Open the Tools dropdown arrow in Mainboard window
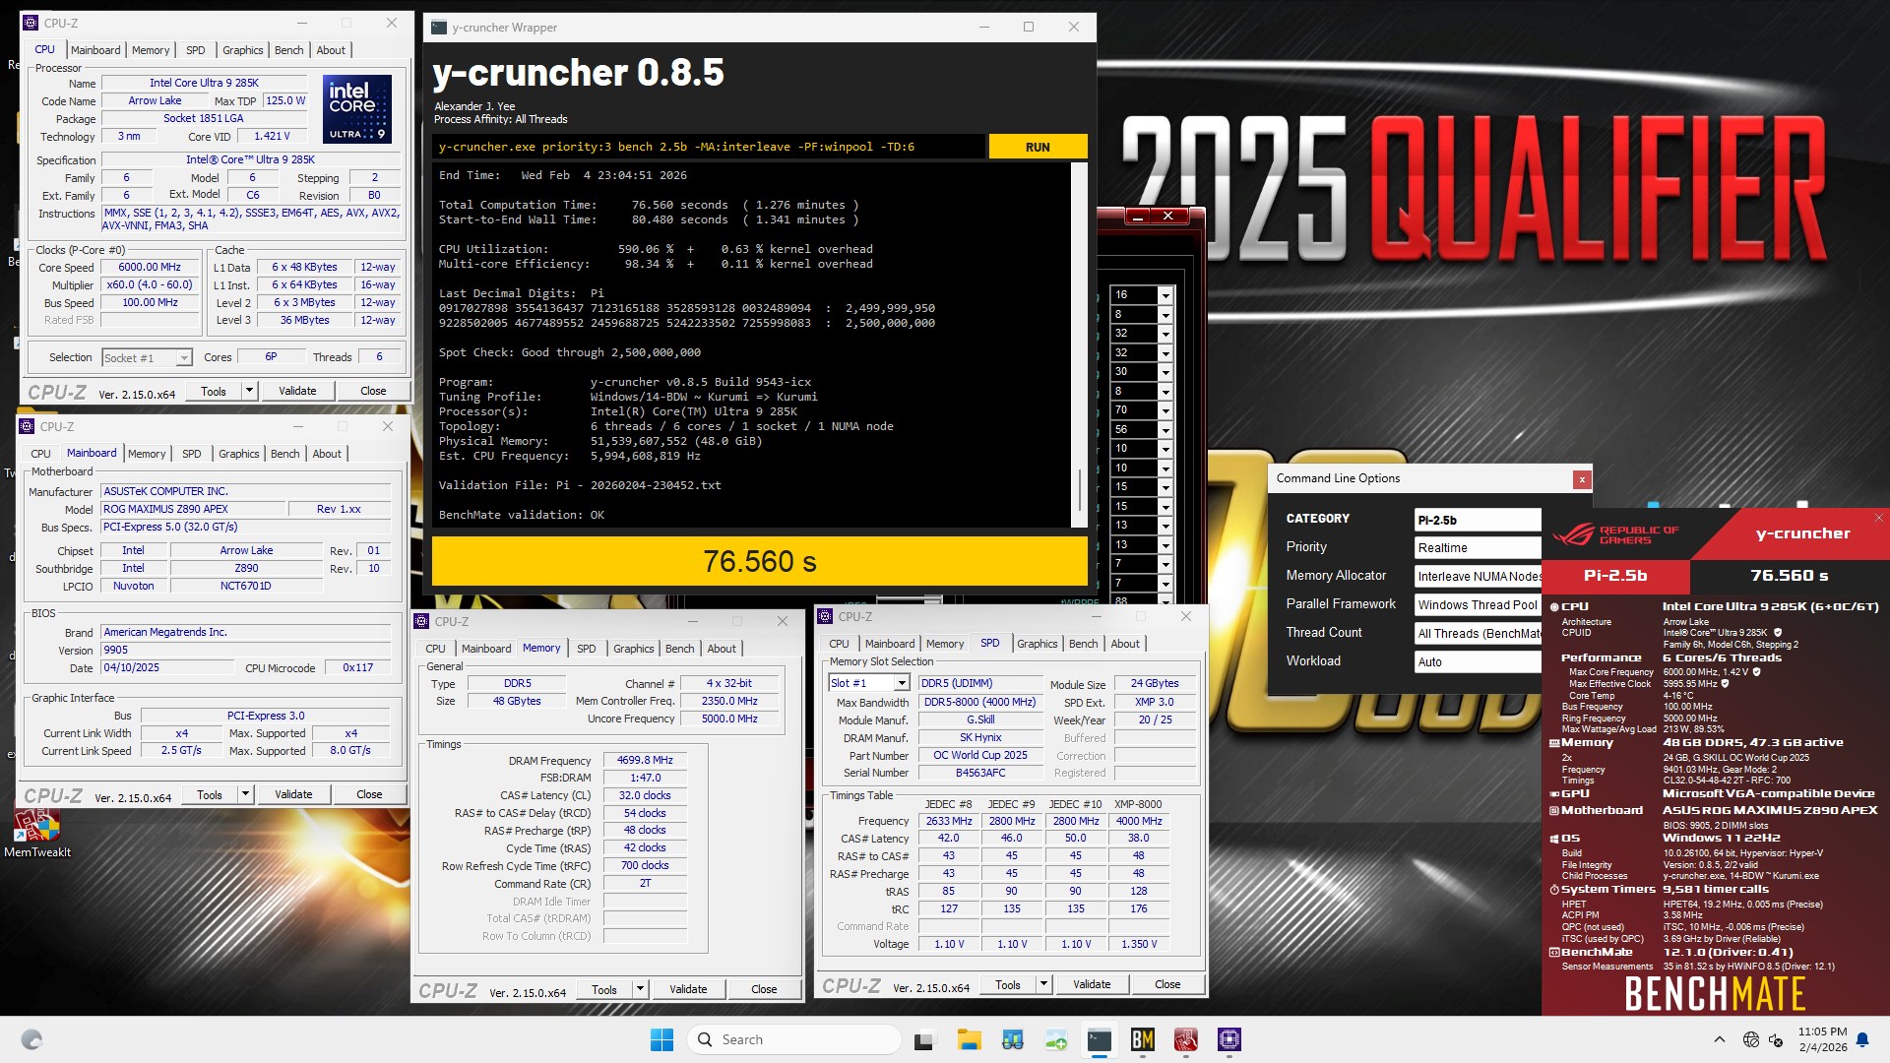The width and height of the screenshot is (1890, 1063). (245, 794)
